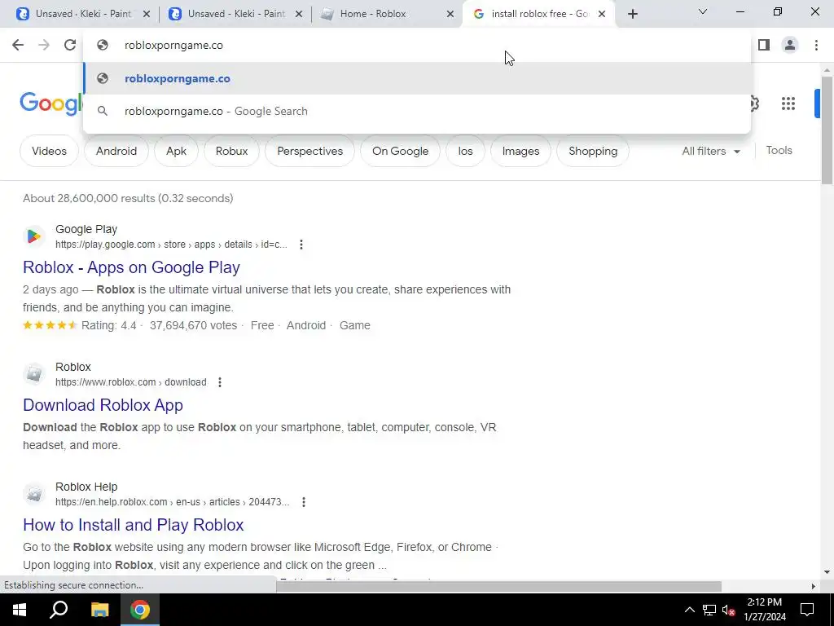Go back with the browser back arrow
834x626 pixels.
(x=18, y=46)
